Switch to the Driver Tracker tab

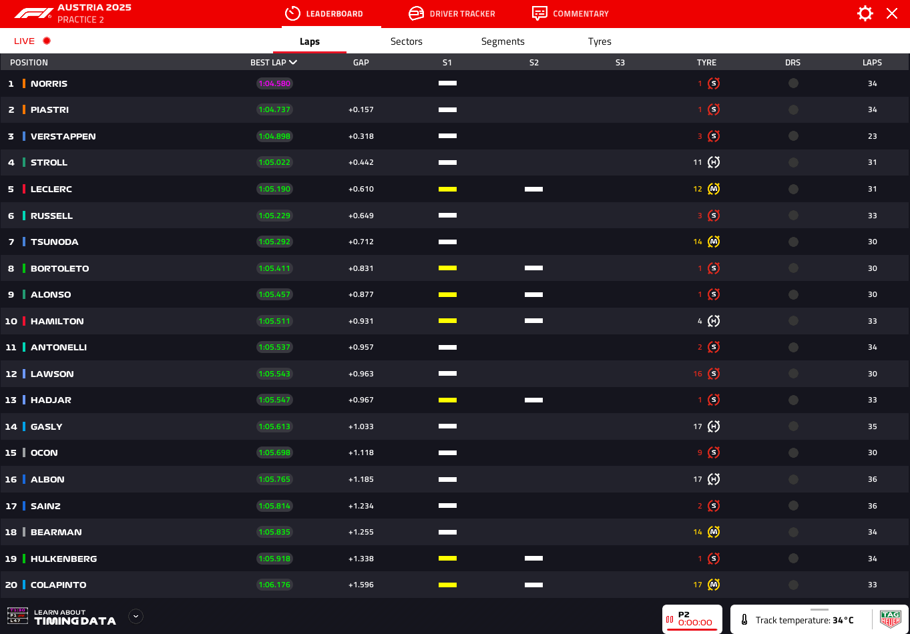click(x=452, y=13)
